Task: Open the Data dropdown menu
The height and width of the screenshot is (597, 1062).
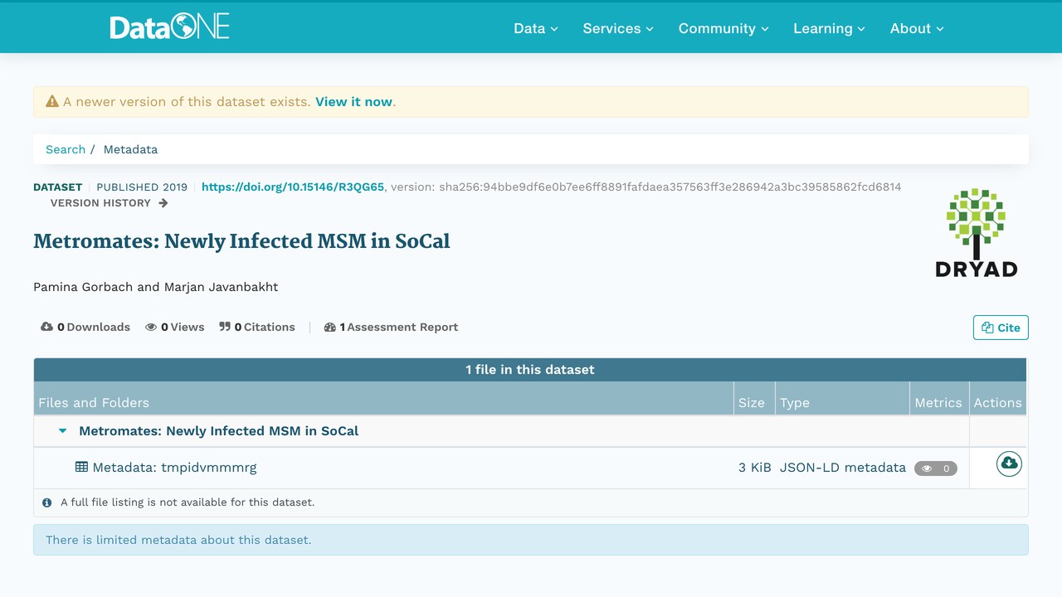Action: click(536, 28)
